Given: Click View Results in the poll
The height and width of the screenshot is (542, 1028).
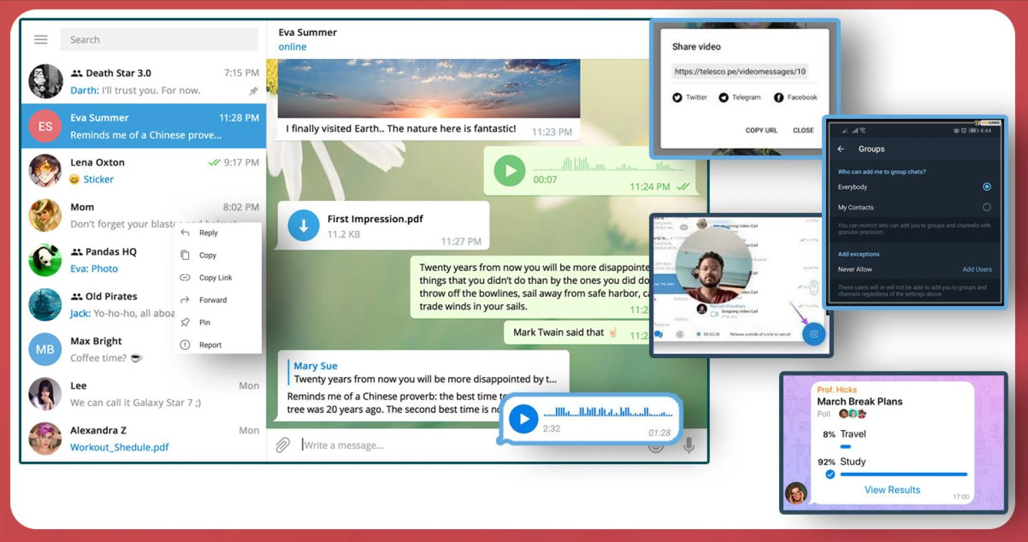Looking at the screenshot, I should pos(892,490).
